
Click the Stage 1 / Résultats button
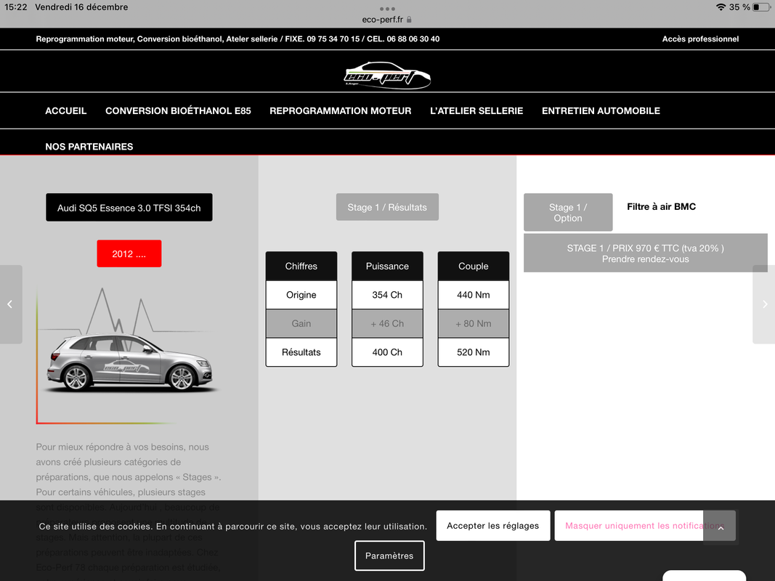pyautogui.click(x=387, y=207)
